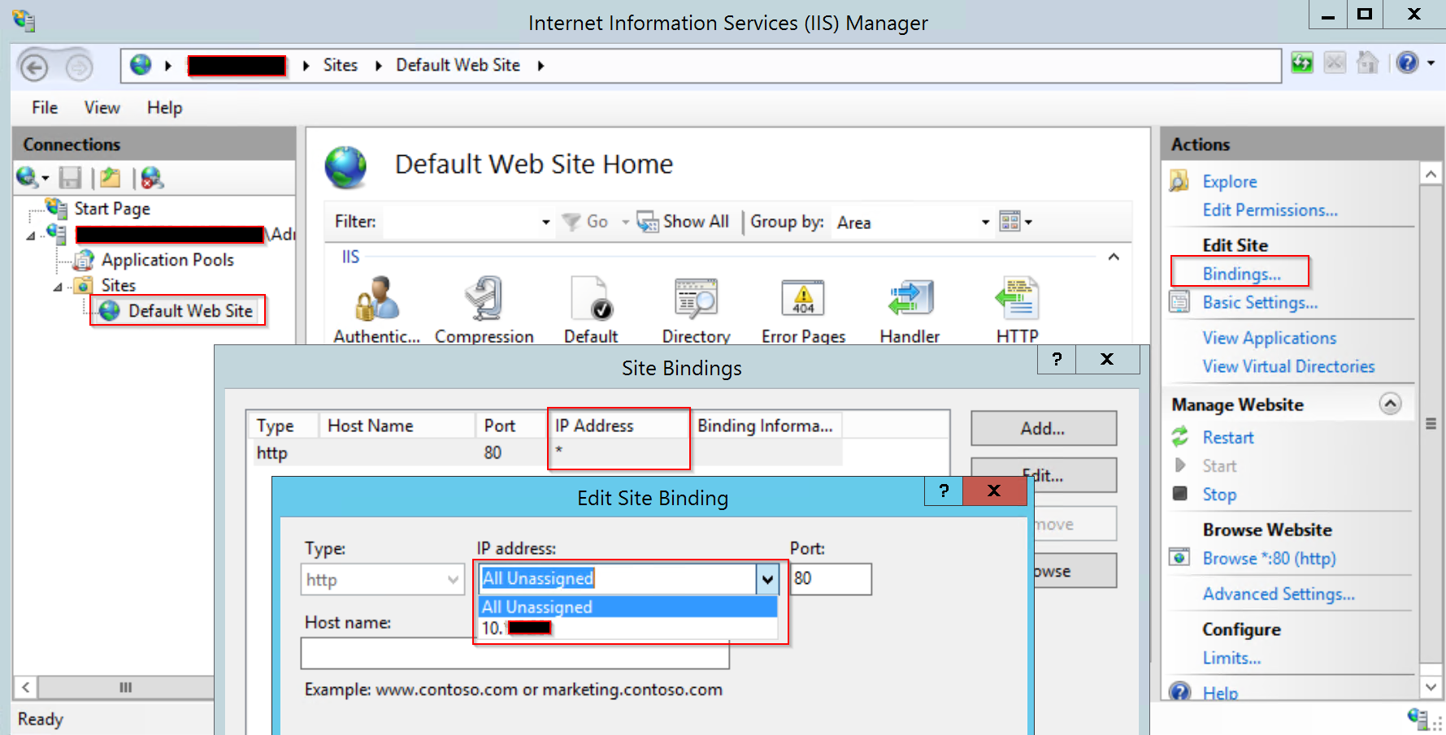Screen dimensions: 1446x735
Task: Click the Add... button in Site Bindings
Action: pos(1044,428)
